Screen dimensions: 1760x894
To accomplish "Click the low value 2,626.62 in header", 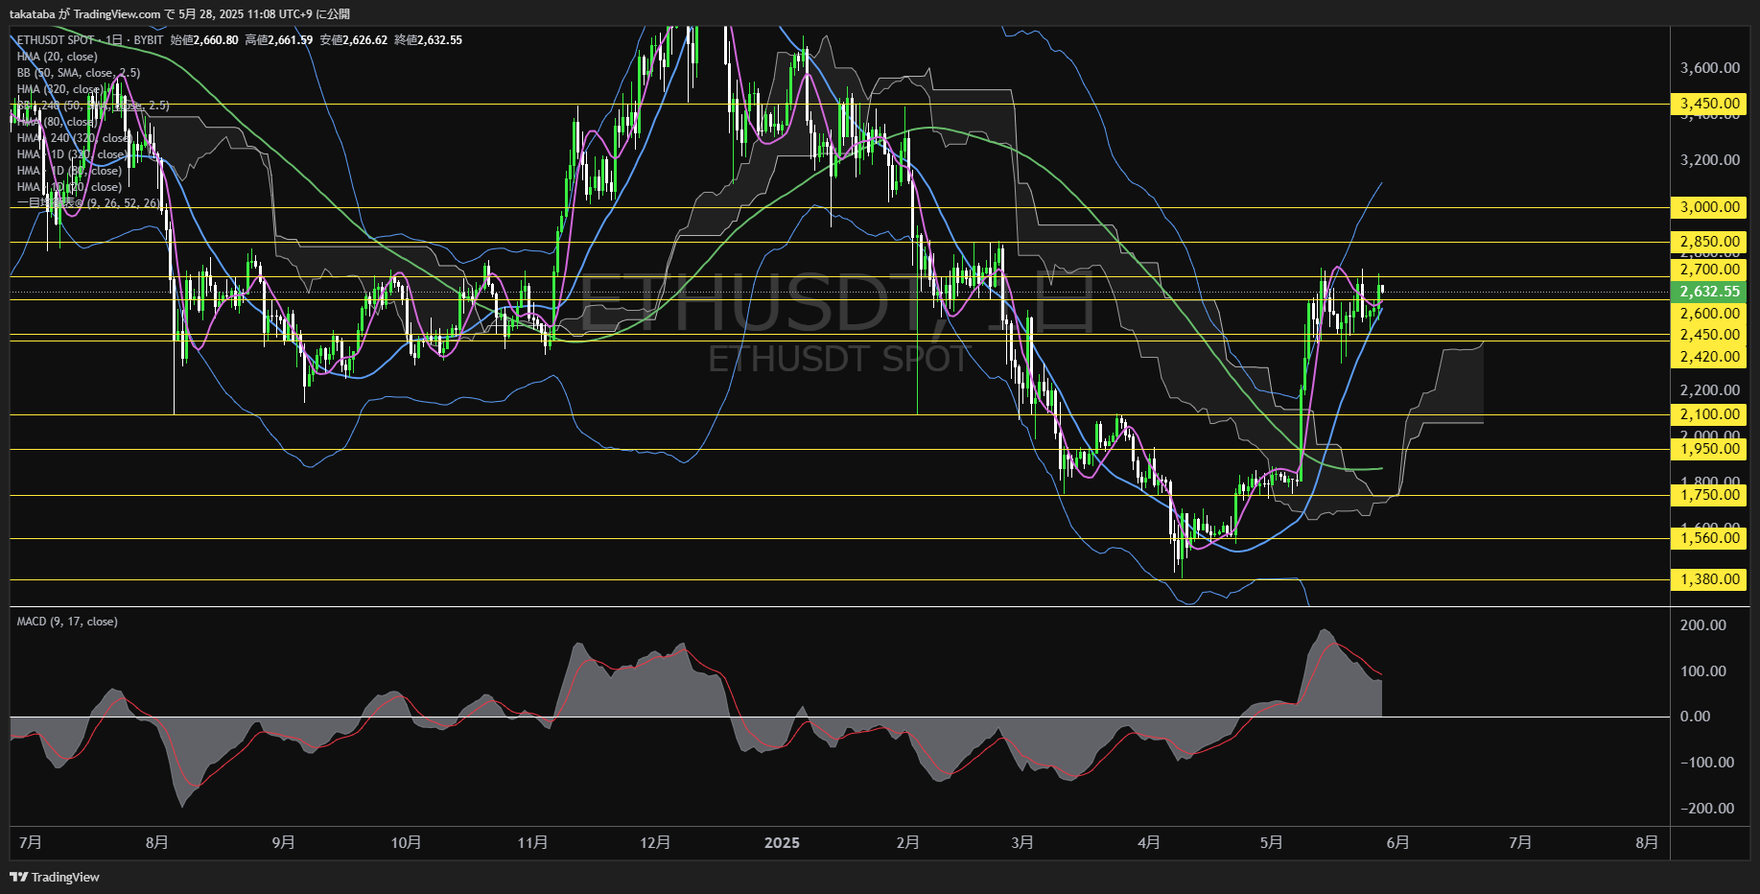I will point(365,40).
